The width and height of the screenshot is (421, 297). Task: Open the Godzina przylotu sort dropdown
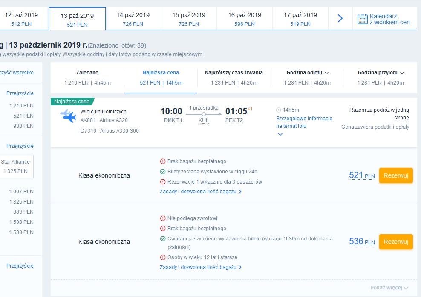[381, 78]
